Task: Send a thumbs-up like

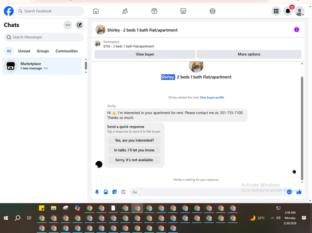Action: [299, 192]
